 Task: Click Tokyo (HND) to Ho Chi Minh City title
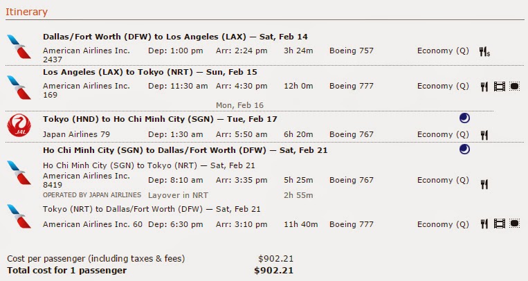[160, 119]
